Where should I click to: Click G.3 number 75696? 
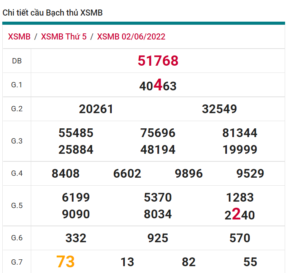[158, 133]
